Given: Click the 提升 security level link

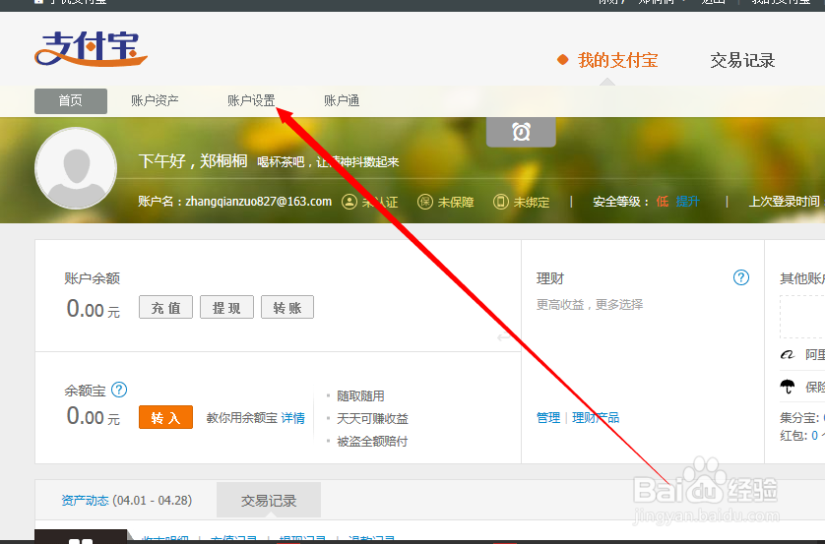Looking at the screenshot, I should (x=688, y=202).
